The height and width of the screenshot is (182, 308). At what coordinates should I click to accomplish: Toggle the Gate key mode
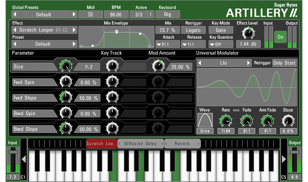(x=221, y=30)
